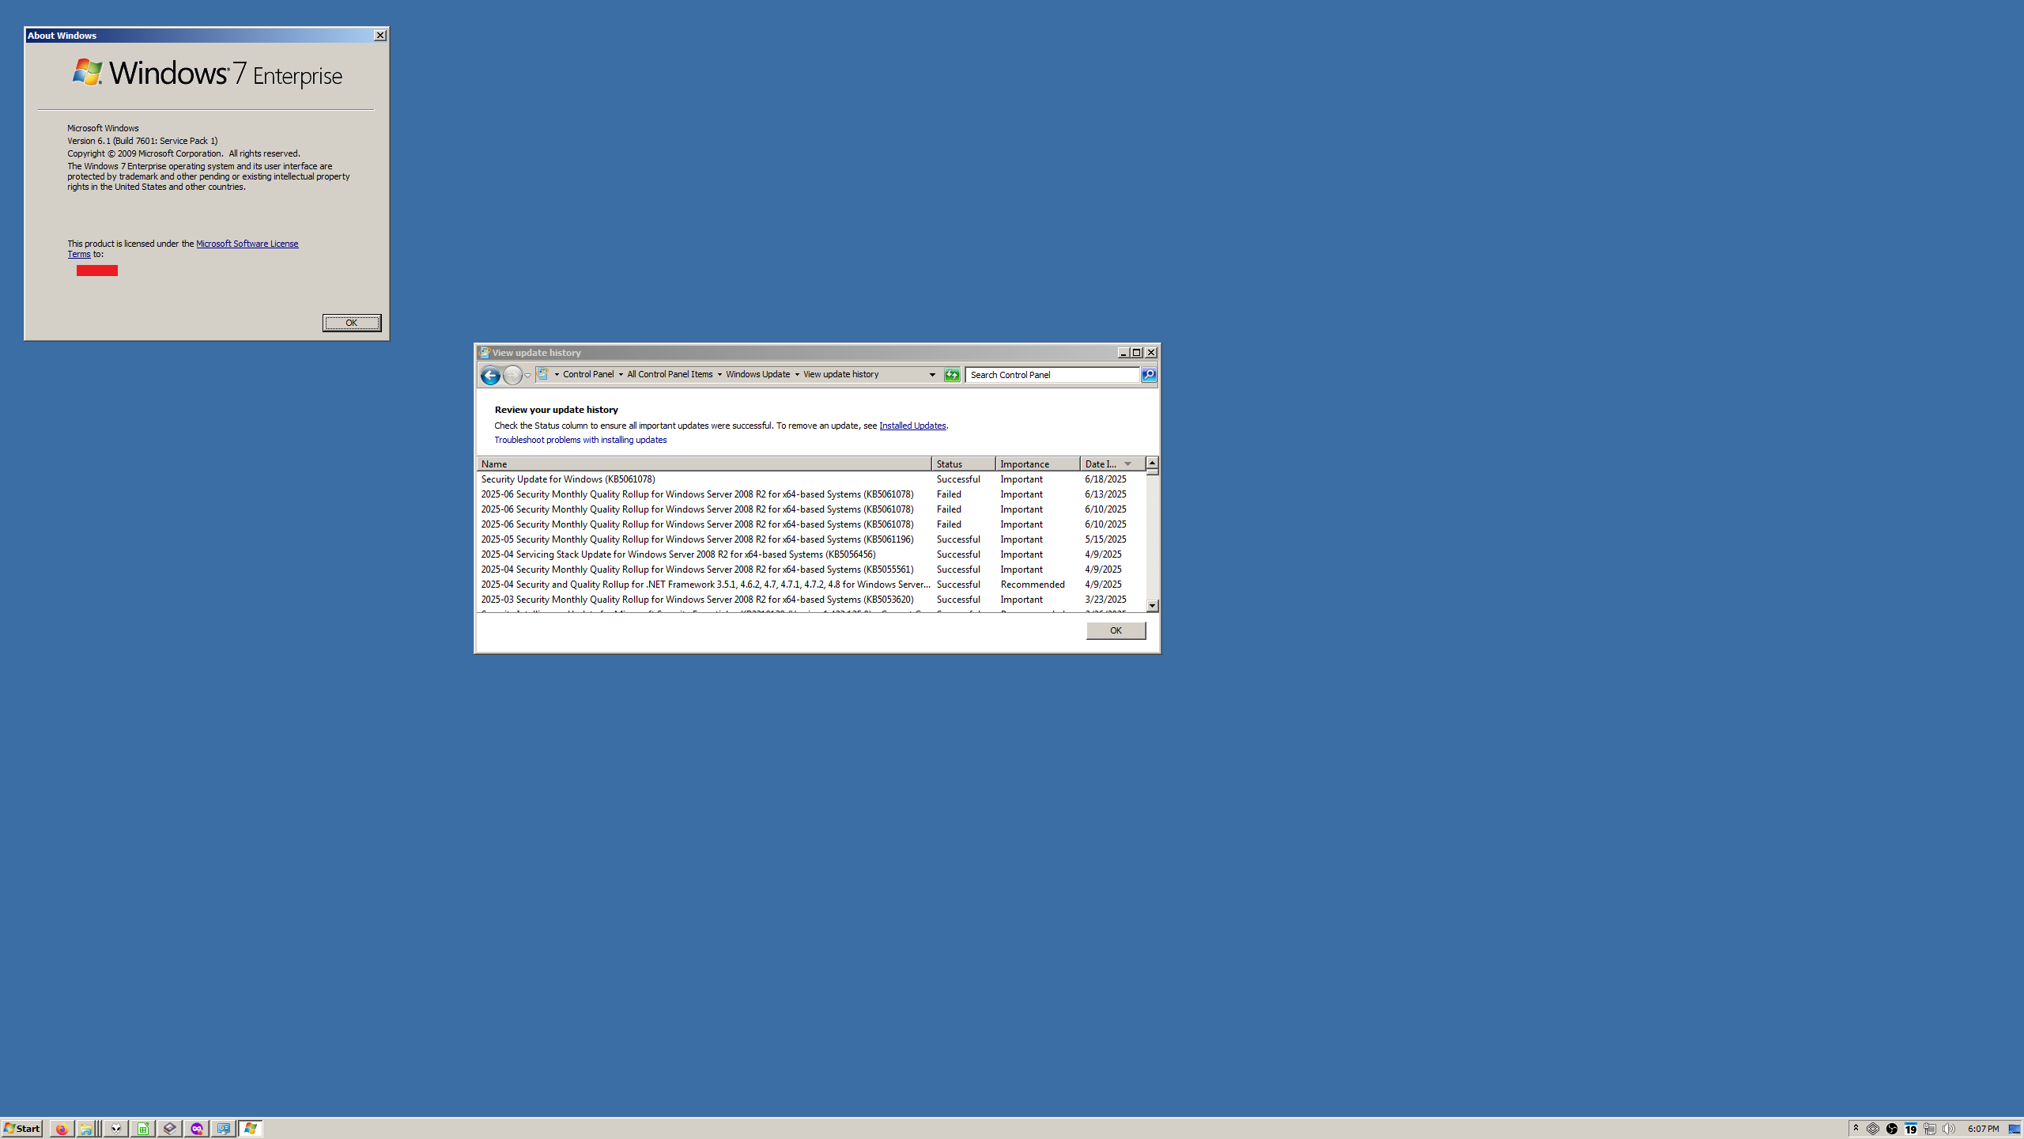This screenshot has width=2024, height=1139.
Task: Click the Control Panel icon in address bar
Action: (543, 374)
